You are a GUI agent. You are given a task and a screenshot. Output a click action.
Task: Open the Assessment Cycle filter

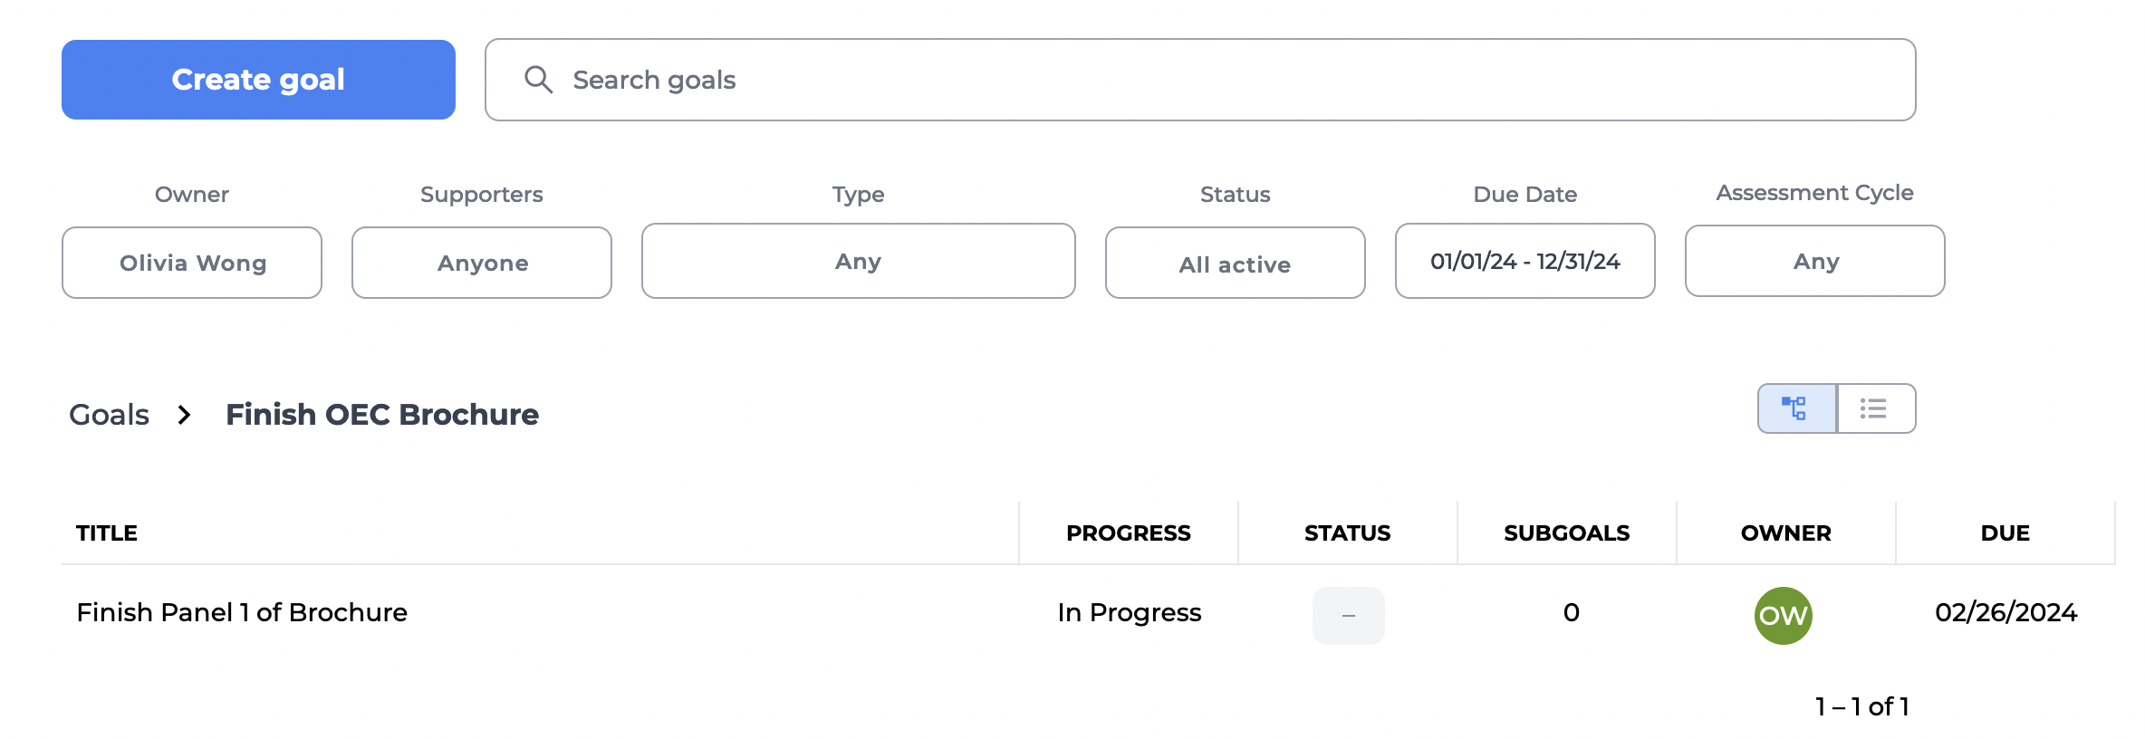pyautogui.click(x=1814, y=262)
